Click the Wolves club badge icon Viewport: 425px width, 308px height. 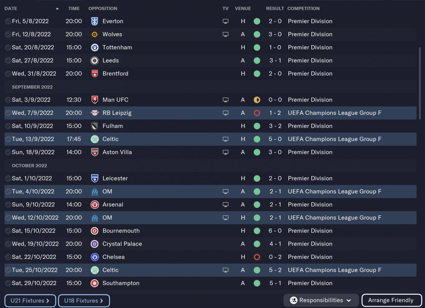pos(95,34)
